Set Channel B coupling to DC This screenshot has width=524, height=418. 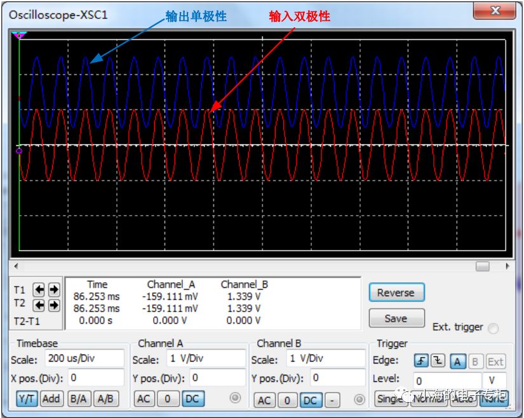[x=310, y=400]
